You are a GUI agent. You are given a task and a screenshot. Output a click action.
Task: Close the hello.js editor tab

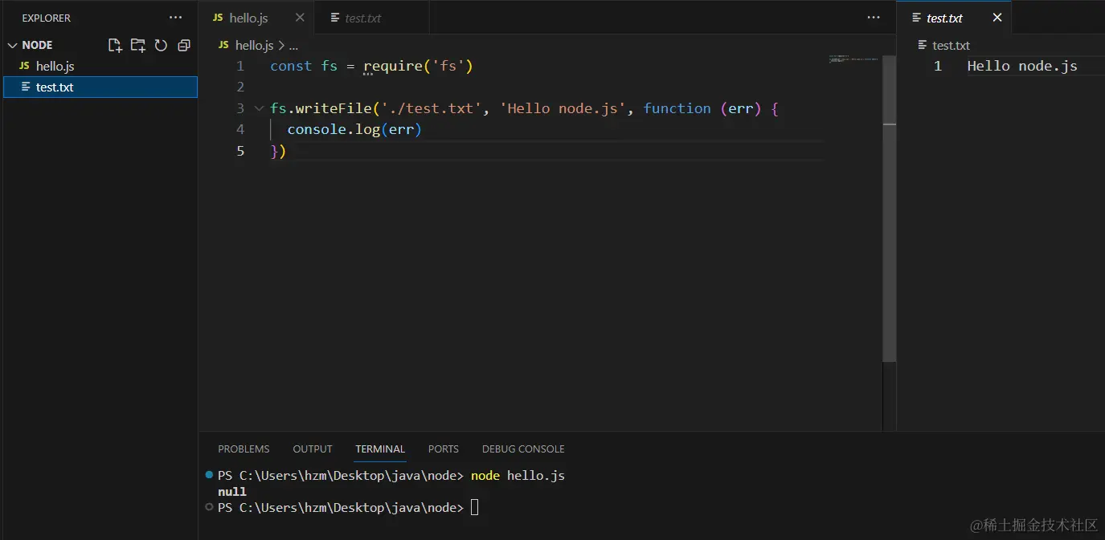[300, 18]
